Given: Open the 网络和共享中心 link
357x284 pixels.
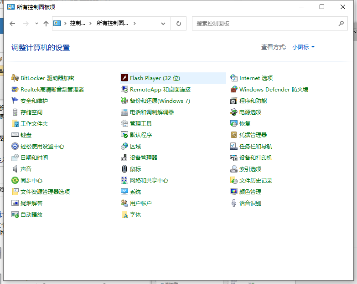Looking at the screenshot, I should pos(149,181).
